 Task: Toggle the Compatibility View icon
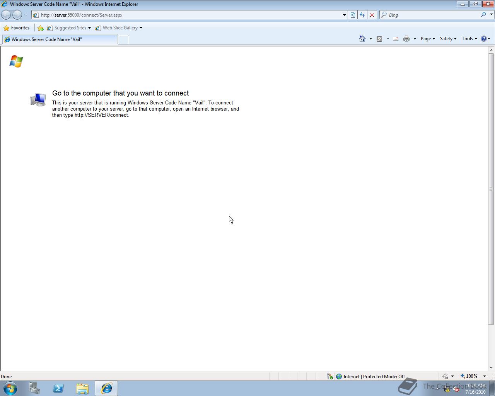pyautogui.click(x=353, y=15)
